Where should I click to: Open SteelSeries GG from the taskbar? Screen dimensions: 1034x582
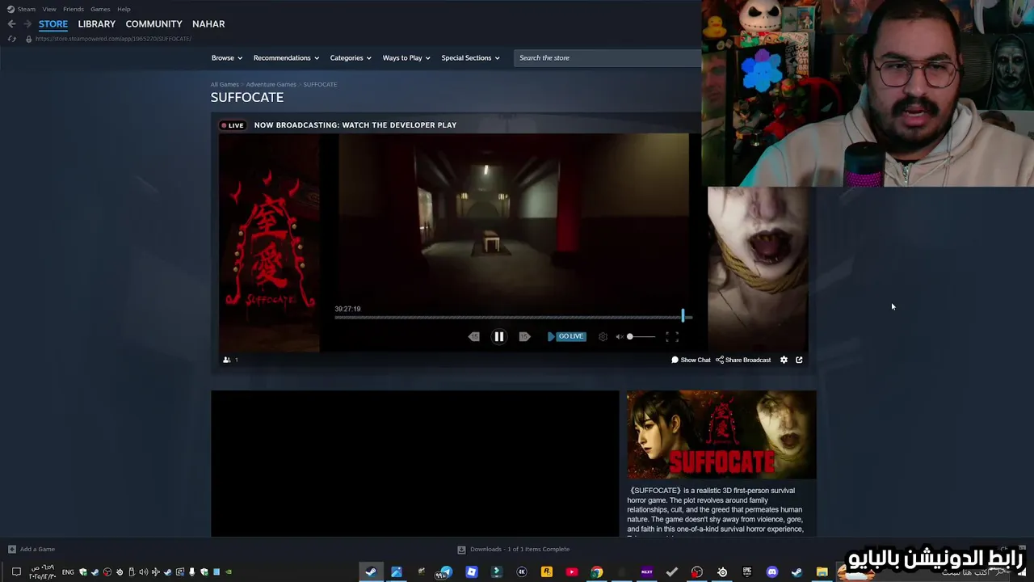pos(722,571)
